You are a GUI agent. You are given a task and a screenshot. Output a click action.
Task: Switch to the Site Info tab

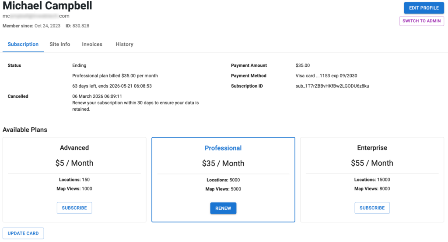coord(60,44)
